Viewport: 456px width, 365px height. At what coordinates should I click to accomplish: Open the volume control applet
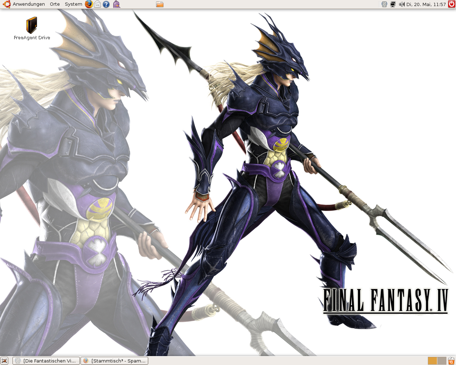coord(401,4)
